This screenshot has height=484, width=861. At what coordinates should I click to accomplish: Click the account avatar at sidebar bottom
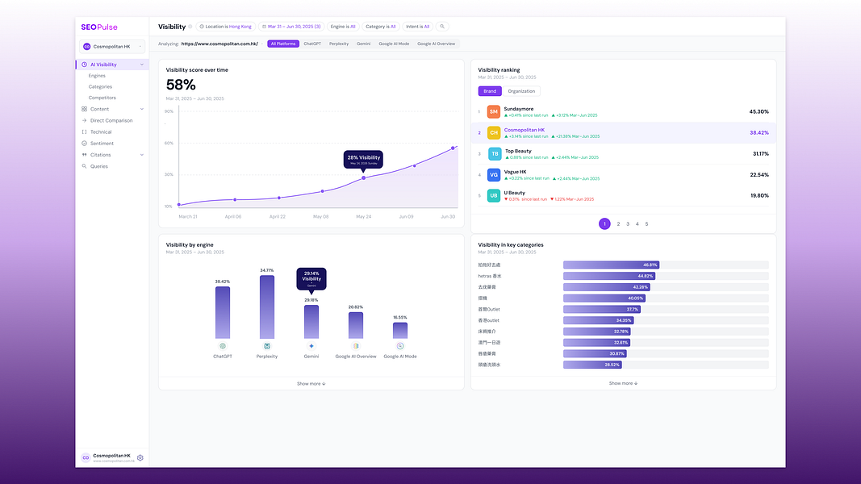coord(86,457)
